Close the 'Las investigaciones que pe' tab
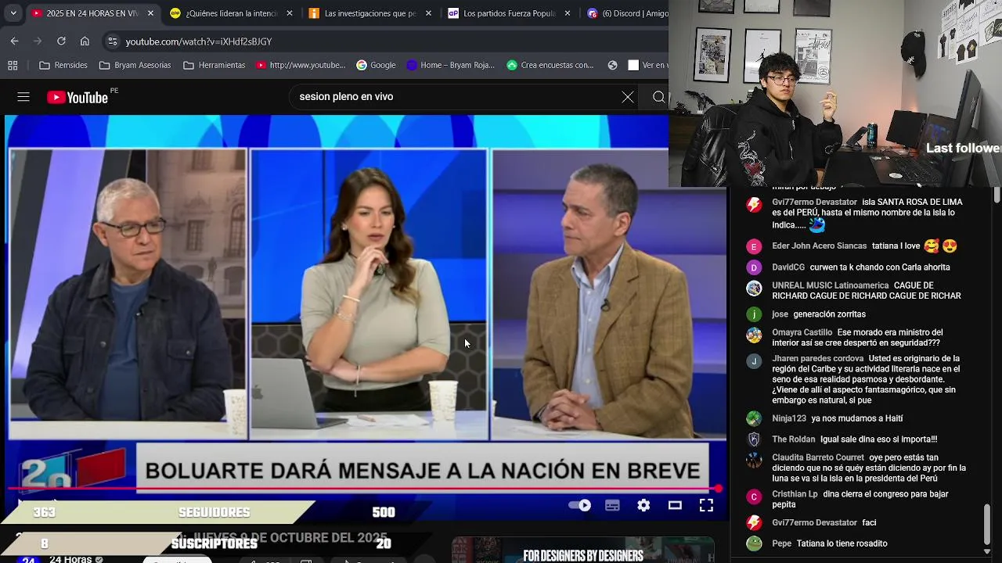Screen dimensions: 1002x563 tap(429, 13)
